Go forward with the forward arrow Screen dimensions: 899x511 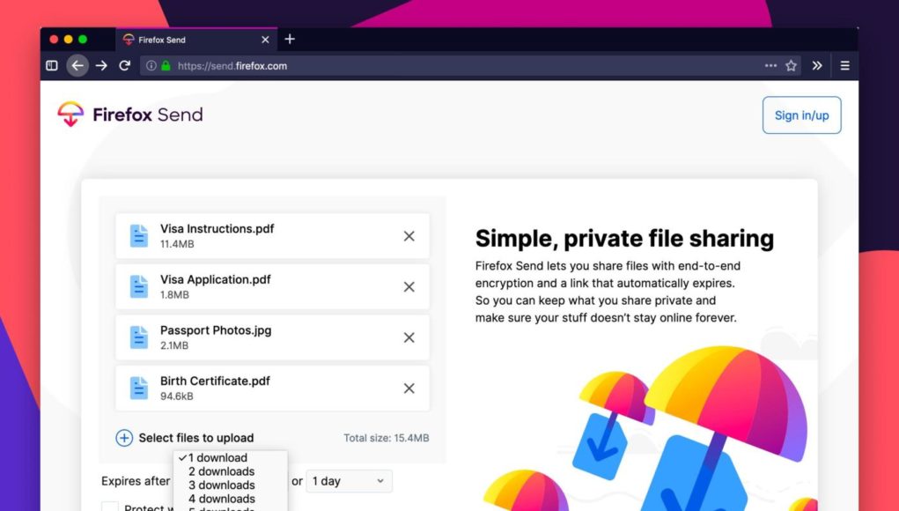pyautogui.click(x=101, y=65)
